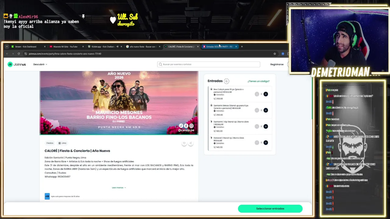Open the ¿Tienes un código? link

258,81
